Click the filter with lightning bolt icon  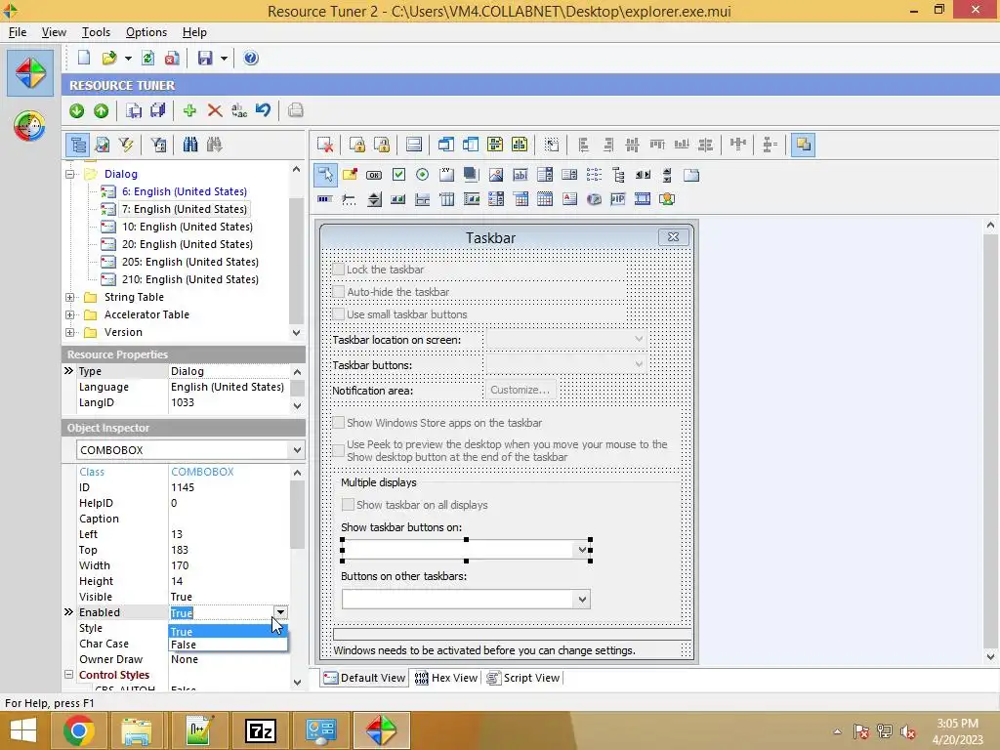click(x=126, y=145)
